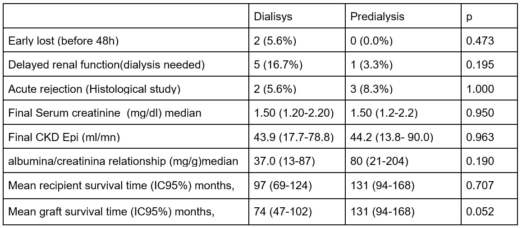Click the Predialysis column header
This screenshot has width=522, height=228.
click(x=377, y=17)
